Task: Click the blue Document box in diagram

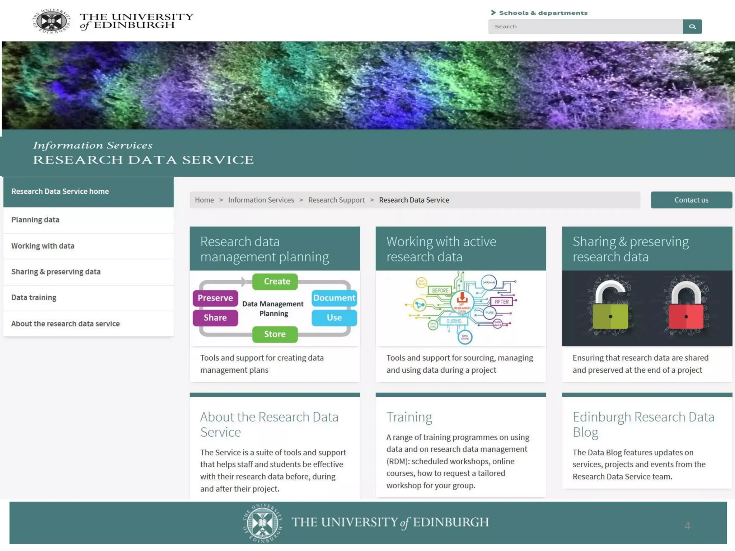Action: (334, 298)
